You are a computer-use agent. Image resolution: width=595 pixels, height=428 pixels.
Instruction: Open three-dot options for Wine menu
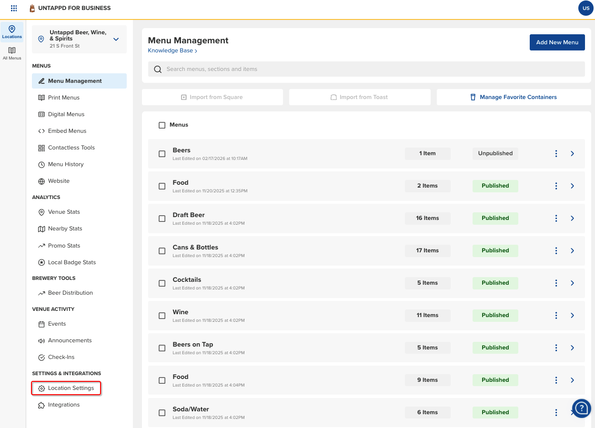[556, 315]
